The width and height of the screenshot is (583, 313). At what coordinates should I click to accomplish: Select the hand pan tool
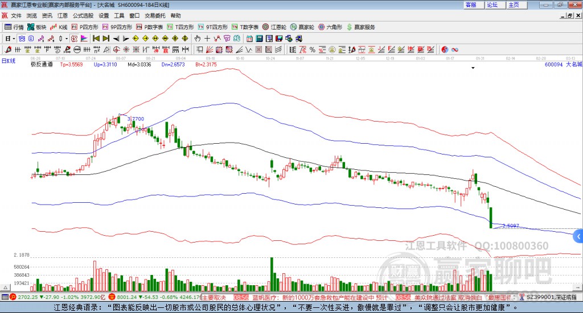pyautogui.click(x=198, y=38)
